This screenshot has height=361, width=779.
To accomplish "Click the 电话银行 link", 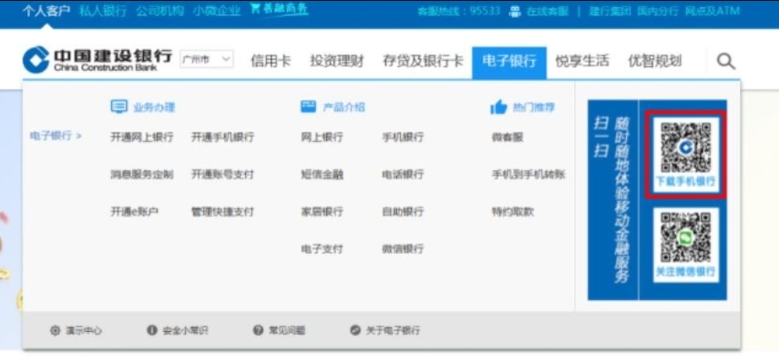I will [403, 175].
